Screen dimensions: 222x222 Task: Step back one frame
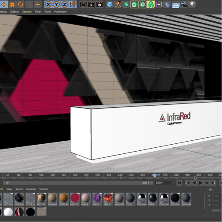[194, 183]
